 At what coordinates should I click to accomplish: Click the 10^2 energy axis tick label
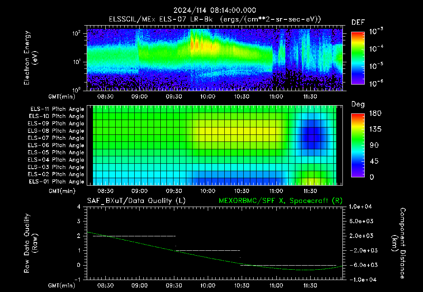tap(76, 33)
